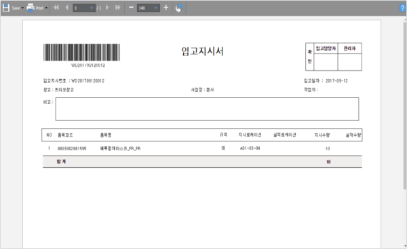Go to next page
This screenshot has height=249, width=407.
tap(107, 7)
